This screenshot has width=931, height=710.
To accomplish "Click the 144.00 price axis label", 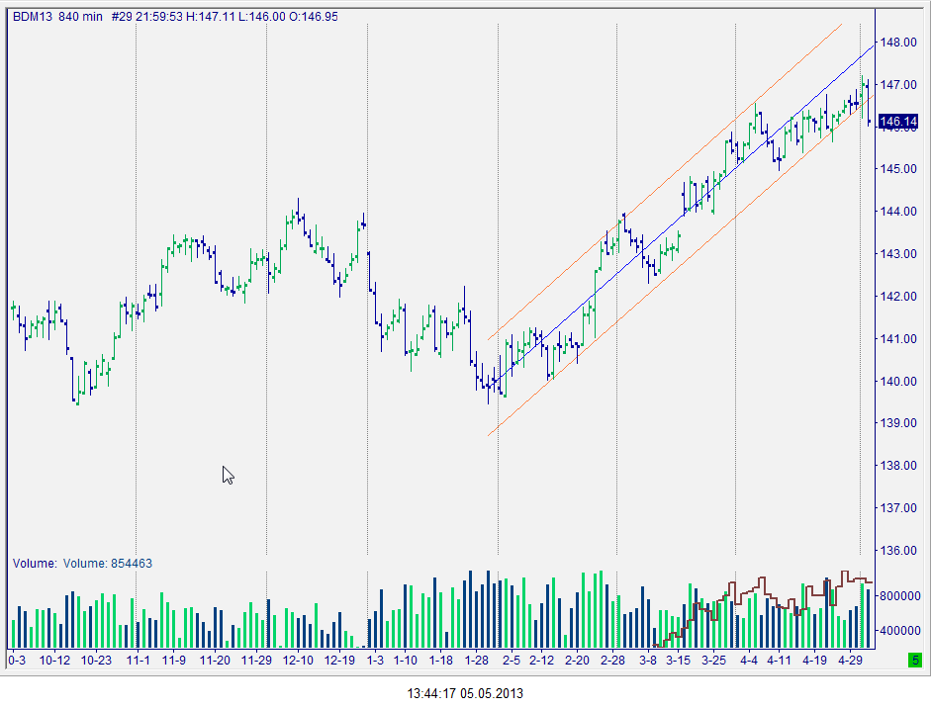I will pos(898,212).
